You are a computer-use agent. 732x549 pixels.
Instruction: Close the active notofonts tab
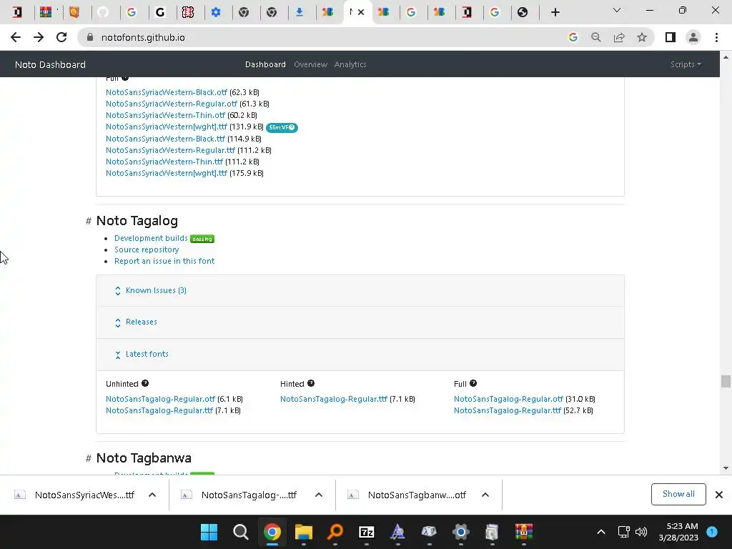point(361,12)
